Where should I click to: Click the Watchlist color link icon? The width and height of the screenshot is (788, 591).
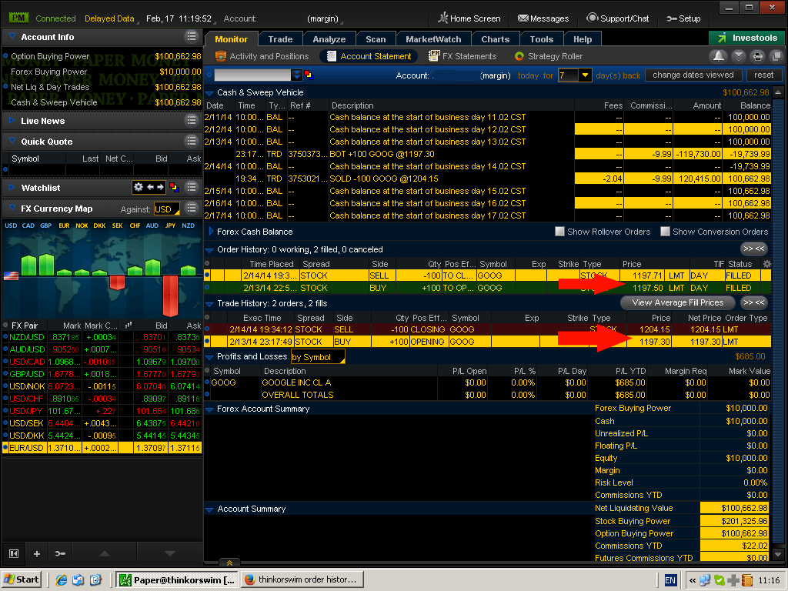tap(175, 188)
